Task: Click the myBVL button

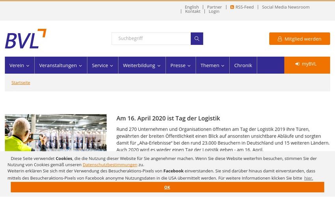Action: 307,65
